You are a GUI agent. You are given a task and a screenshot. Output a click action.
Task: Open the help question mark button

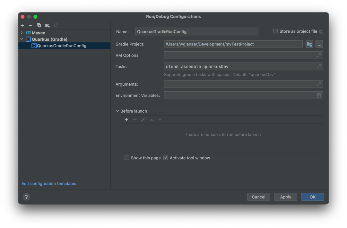point(26,197)
